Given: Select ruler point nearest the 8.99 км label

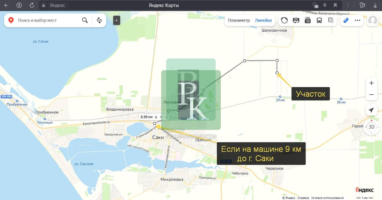Looking at the screenshot, I should [x=155, y=123].
